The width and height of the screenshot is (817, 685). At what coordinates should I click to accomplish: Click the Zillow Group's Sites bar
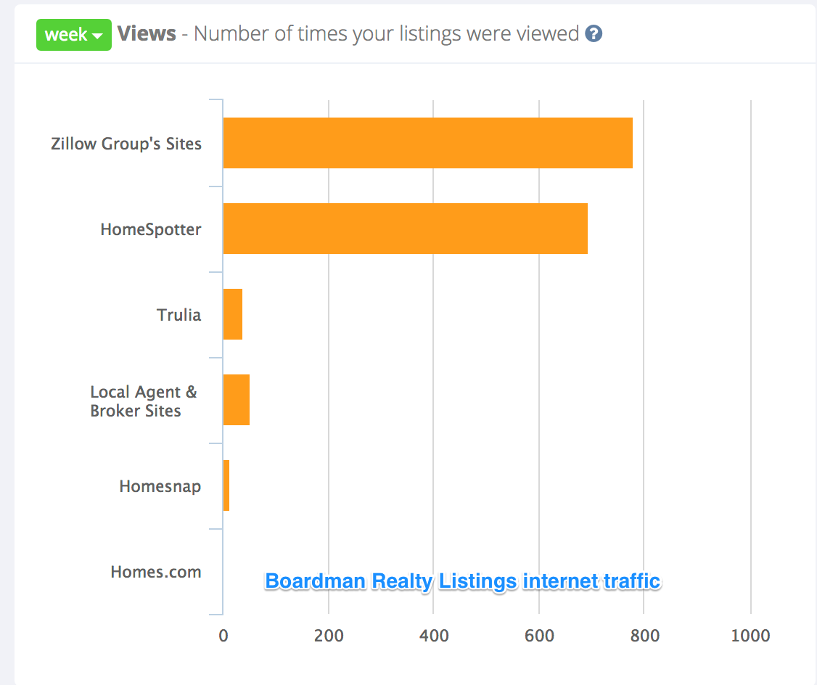point(427,143)
